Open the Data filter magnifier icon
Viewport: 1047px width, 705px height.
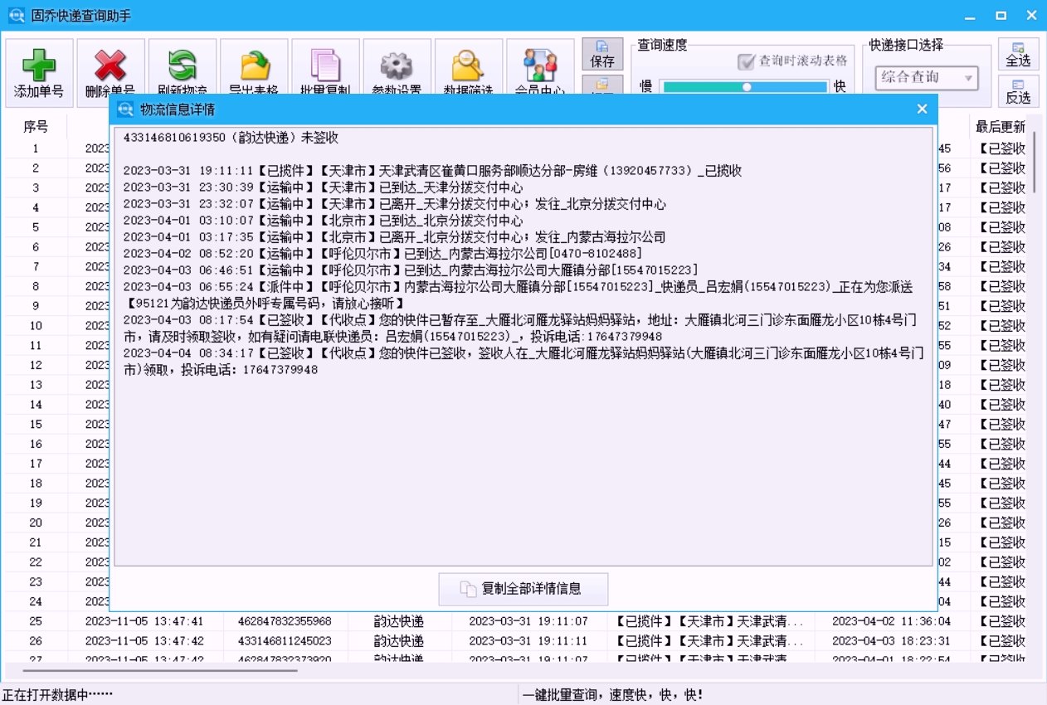(x=468, y=66)
